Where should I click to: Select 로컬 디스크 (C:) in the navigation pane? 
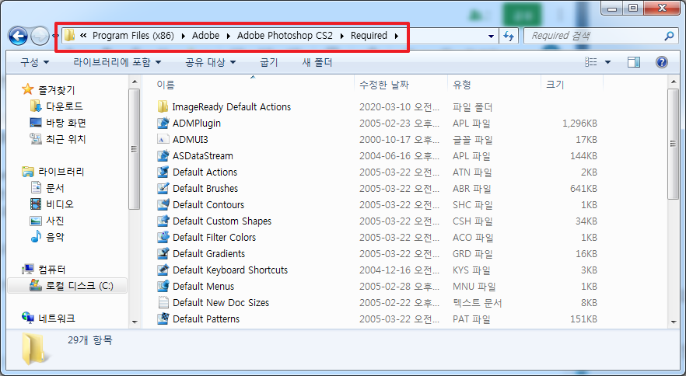coord(79,286)
